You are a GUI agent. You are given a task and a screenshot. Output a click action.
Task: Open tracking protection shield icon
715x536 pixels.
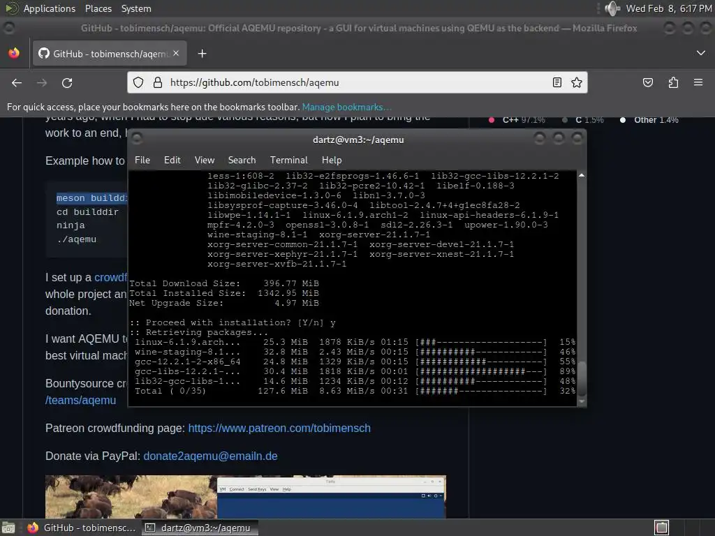pyautogui.click(x=138, y=82)
